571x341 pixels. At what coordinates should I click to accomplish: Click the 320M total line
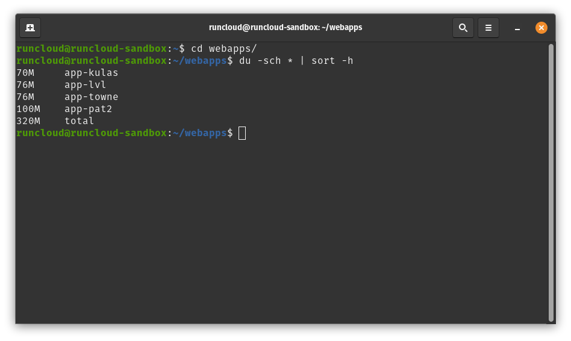click(55, 121)
